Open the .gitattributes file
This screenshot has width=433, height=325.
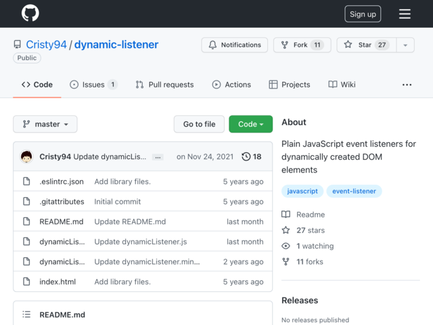(x=62, y=202)
